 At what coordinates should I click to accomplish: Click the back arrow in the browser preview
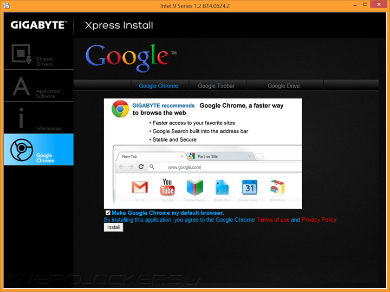click(x=122, y=167)
